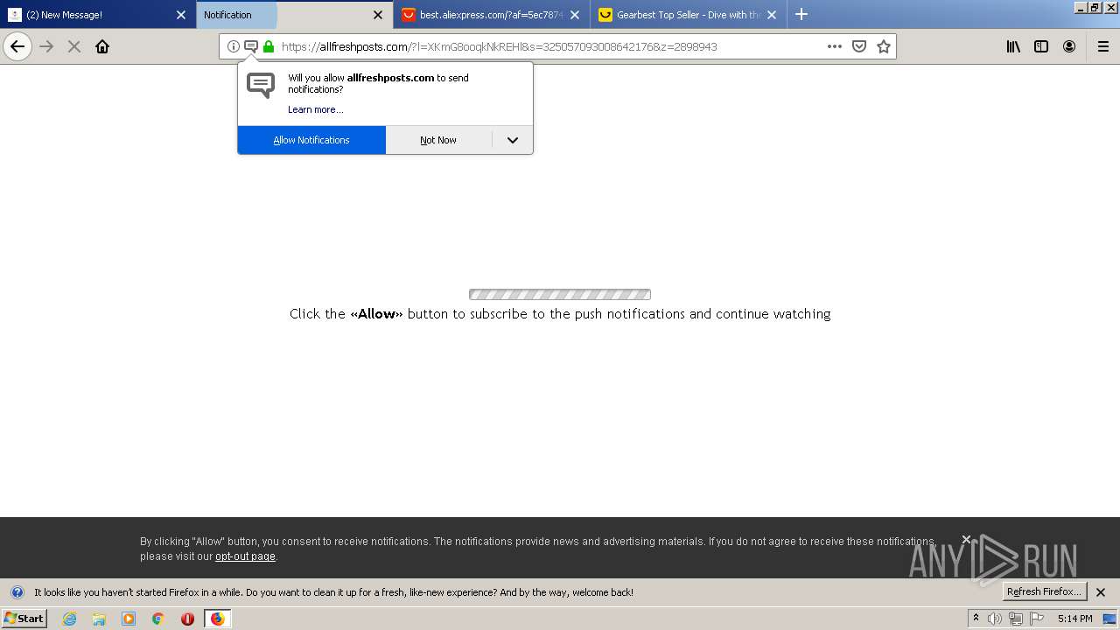Image resolution: width=1120 pixels, height=630 pixels.
Task: Click the Refresh Firefox button
Action: pyautogui.click(x=1044, y=591)
